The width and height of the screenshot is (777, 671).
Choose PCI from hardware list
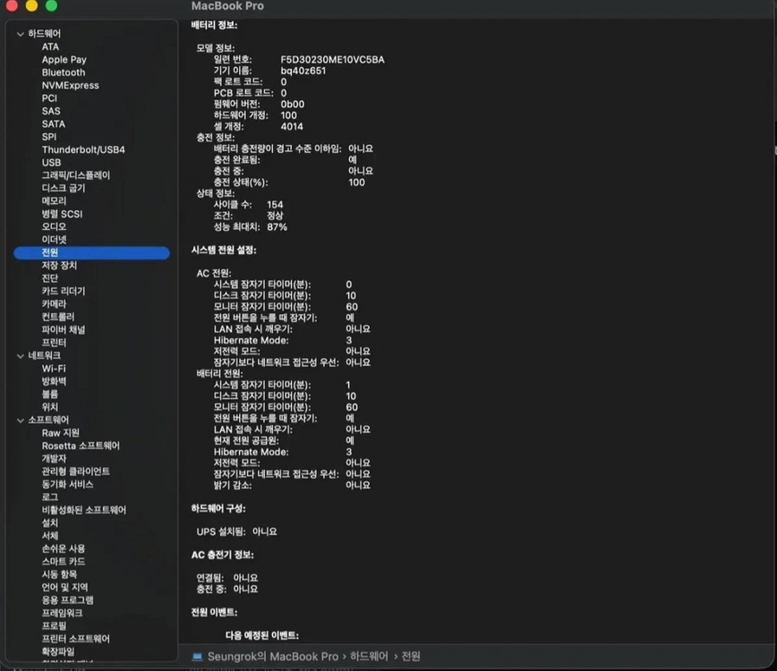click(49, 98)
